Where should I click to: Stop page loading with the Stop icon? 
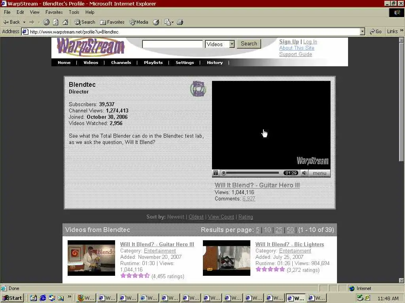click(46, 22)
